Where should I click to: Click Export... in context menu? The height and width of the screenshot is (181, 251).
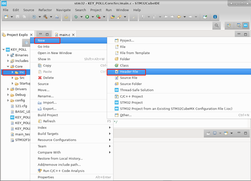point(68,109)
